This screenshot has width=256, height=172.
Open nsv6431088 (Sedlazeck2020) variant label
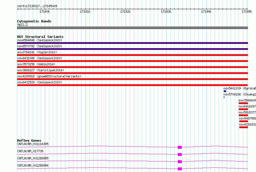(x=40, y=58)
